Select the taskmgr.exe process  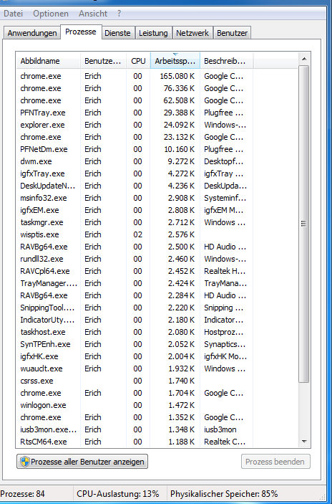click(157, 223)
